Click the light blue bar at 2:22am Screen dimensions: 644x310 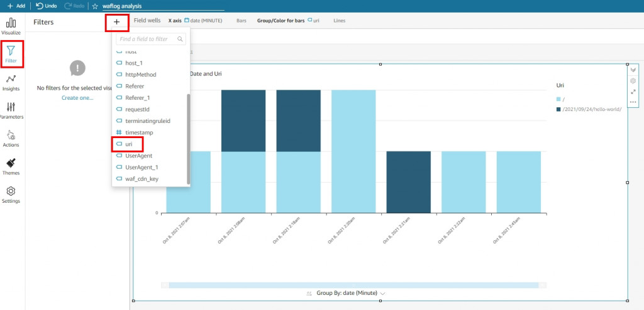tap(464, 182)
